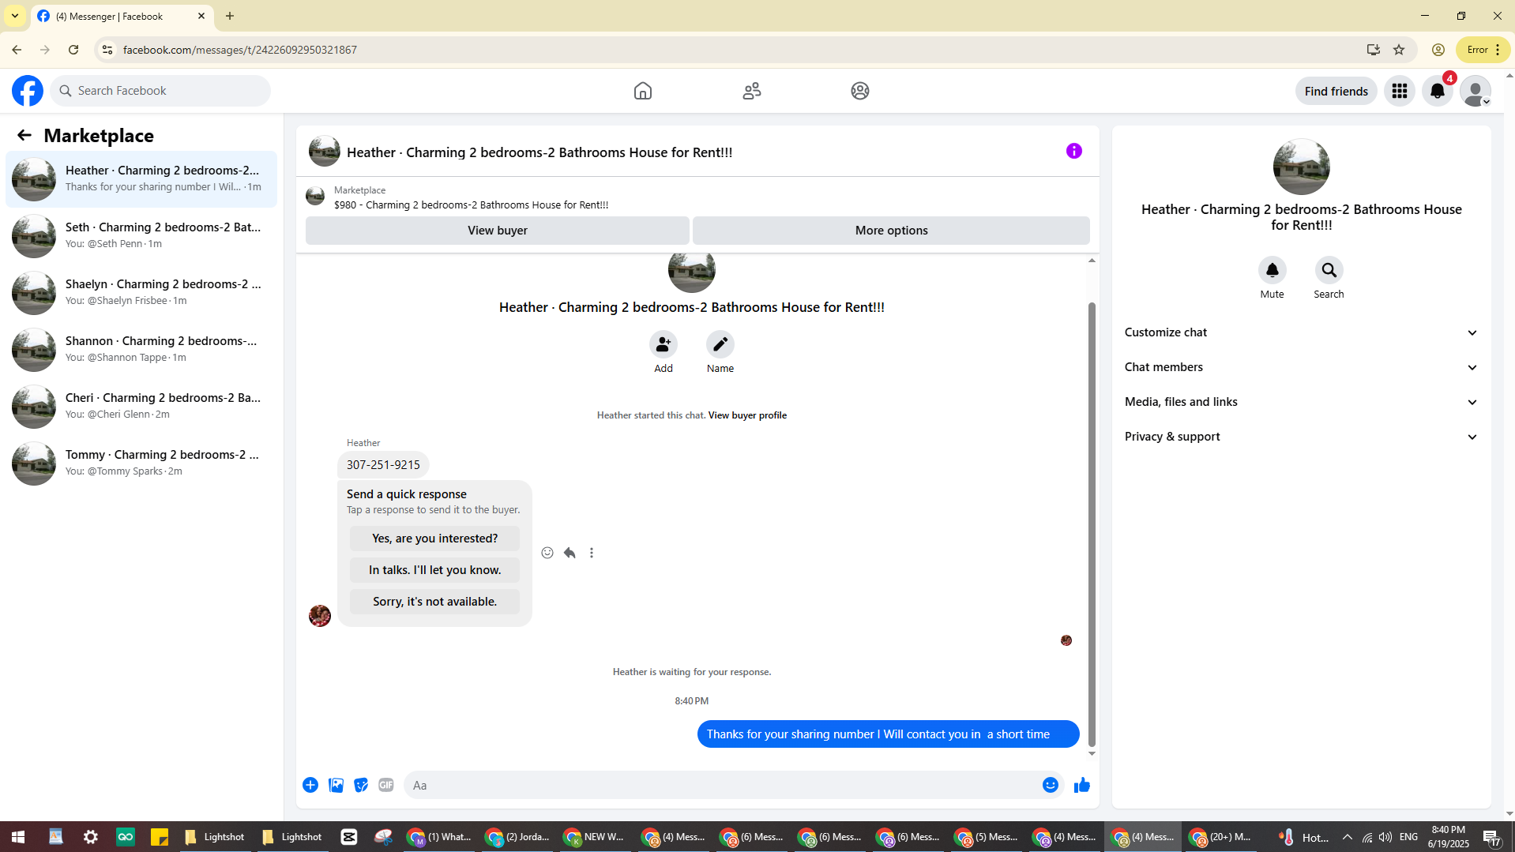The height and width of the screenshot is (852, 1515).
Task: Reload the page in browser
Action: point(73,50)
